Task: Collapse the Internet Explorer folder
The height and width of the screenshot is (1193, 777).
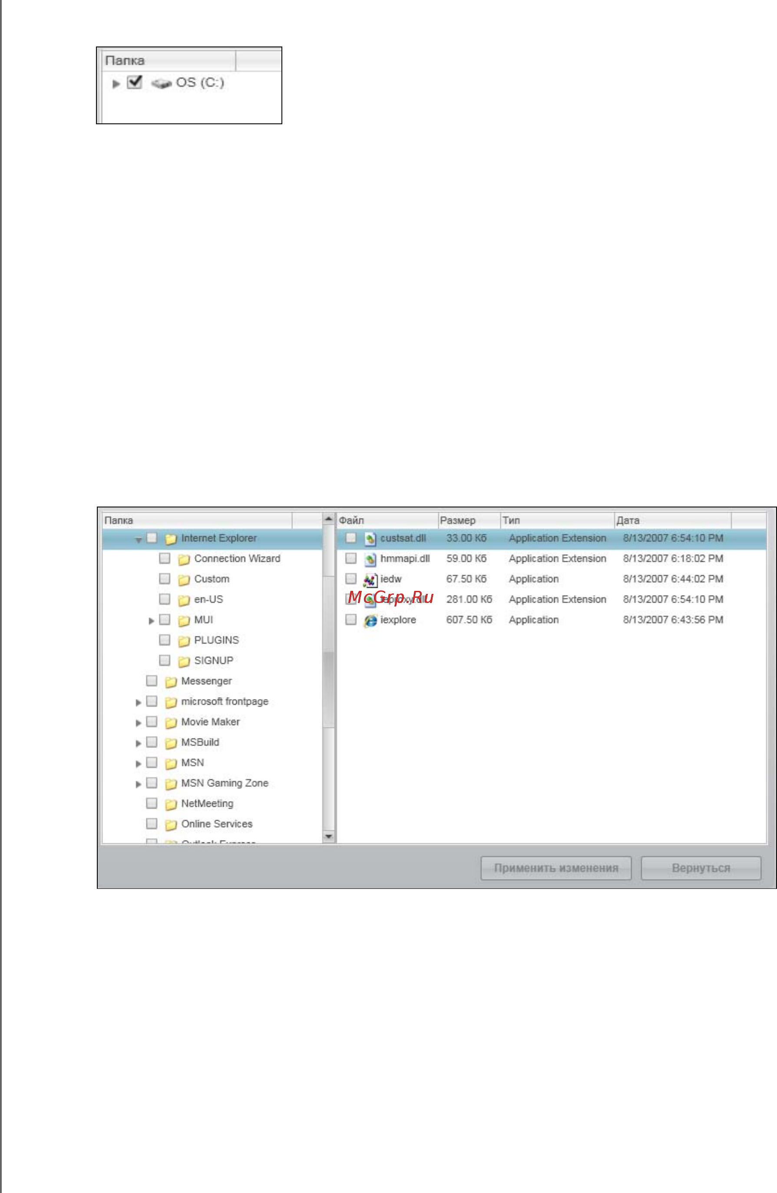Action: [x=139, y=540]
